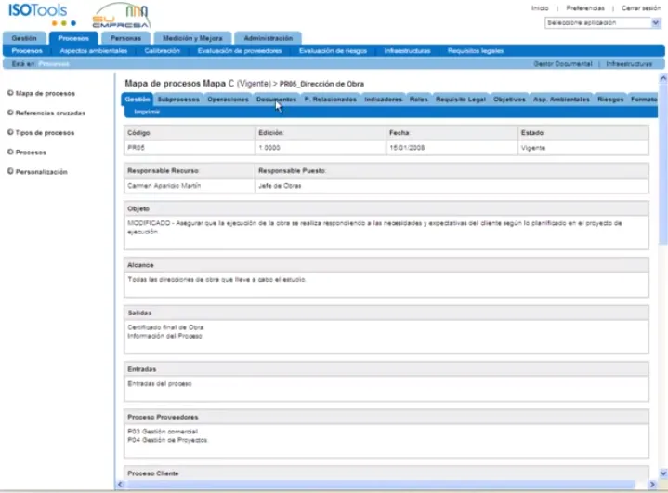This screenshot has height=493, width=668.
Task: Click the Certificado final de Obra text
Action: pyautogui.click(x=165, y=327)
